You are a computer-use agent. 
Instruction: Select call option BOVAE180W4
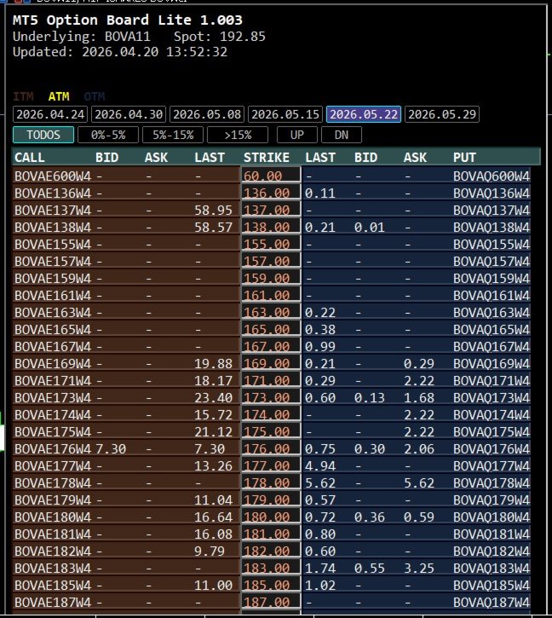pyautogui.click(x=53, y=517)
